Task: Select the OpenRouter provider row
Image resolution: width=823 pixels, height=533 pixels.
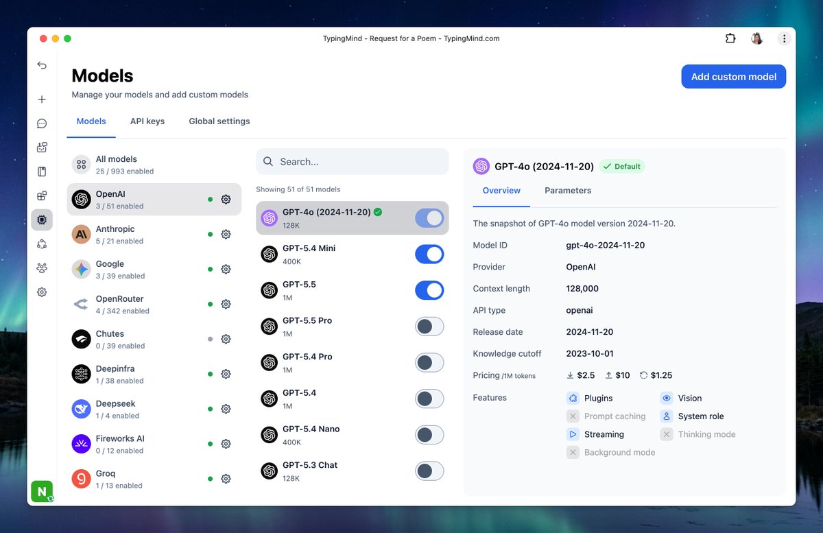Action: 154,304
